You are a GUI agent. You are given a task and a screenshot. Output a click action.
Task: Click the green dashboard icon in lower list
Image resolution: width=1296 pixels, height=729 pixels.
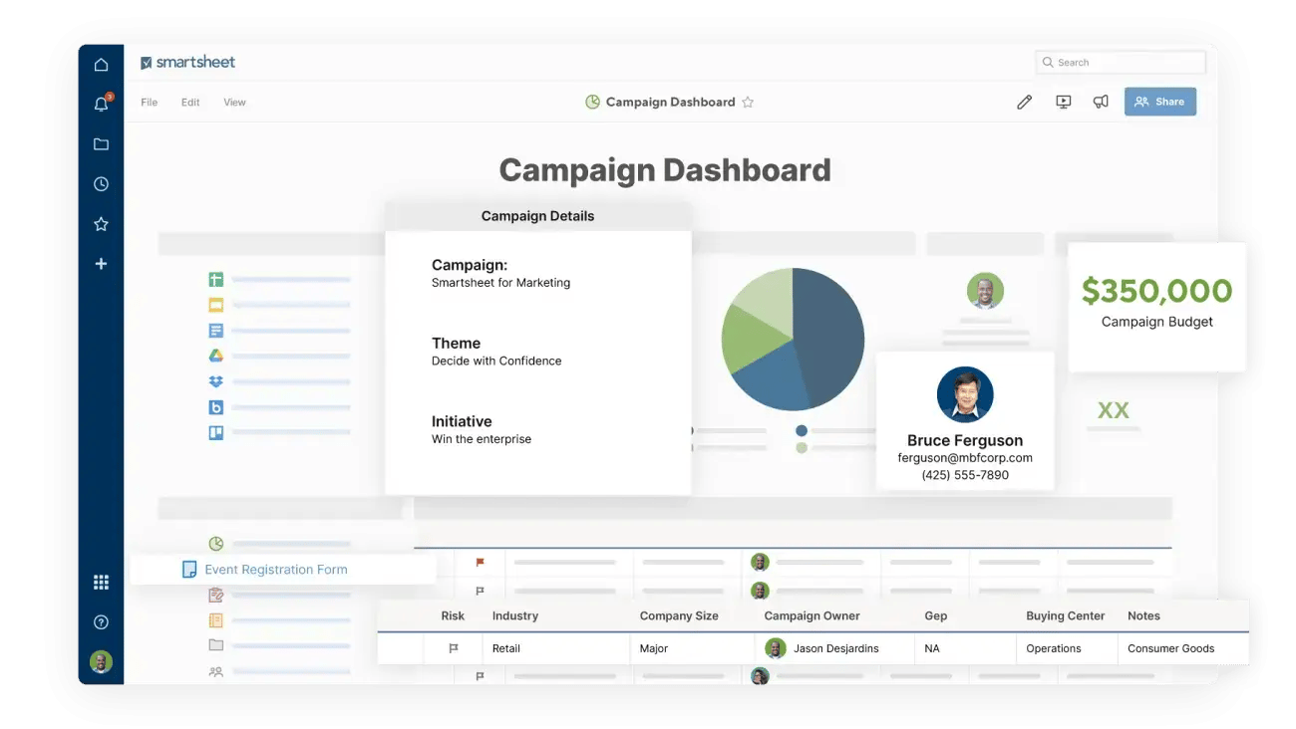point(215,544)
